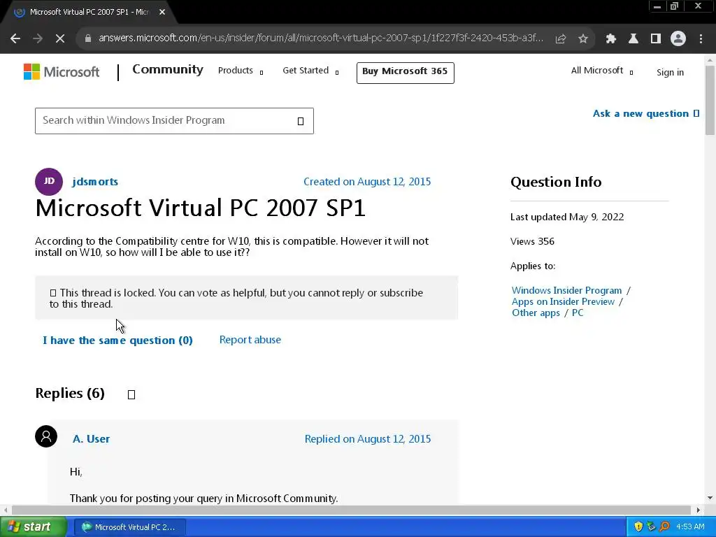Click the JD user avatar

coord(49,181)
